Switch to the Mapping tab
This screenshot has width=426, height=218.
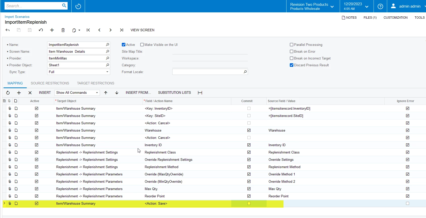pos(15,83)
